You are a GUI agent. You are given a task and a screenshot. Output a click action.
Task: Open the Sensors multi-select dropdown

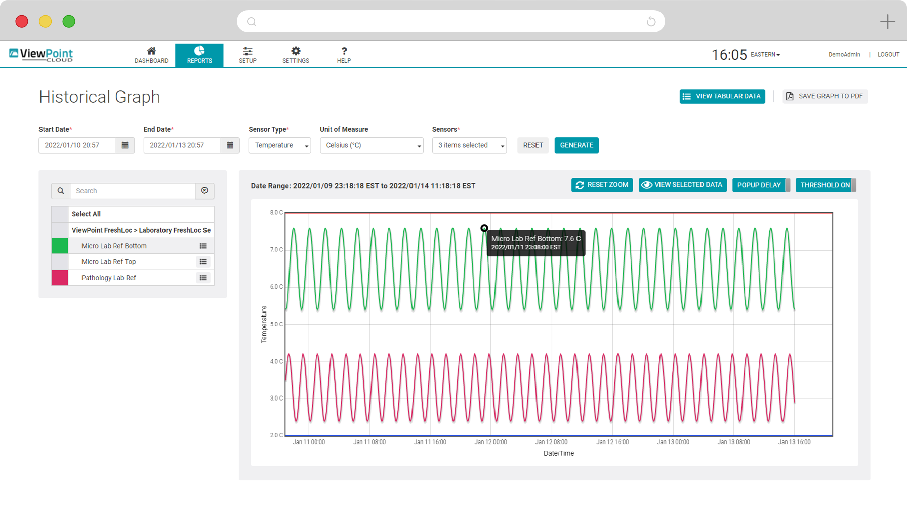click(x=469, y=145)
